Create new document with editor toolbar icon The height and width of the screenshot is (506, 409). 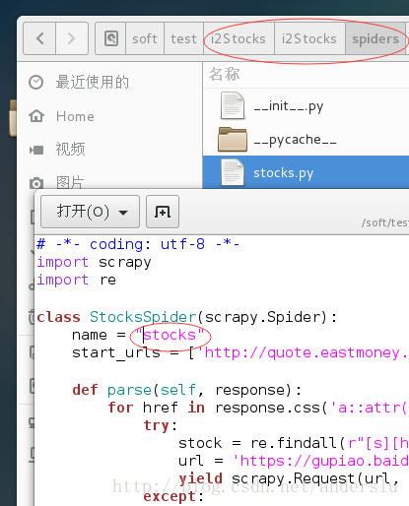click(163, 212)
